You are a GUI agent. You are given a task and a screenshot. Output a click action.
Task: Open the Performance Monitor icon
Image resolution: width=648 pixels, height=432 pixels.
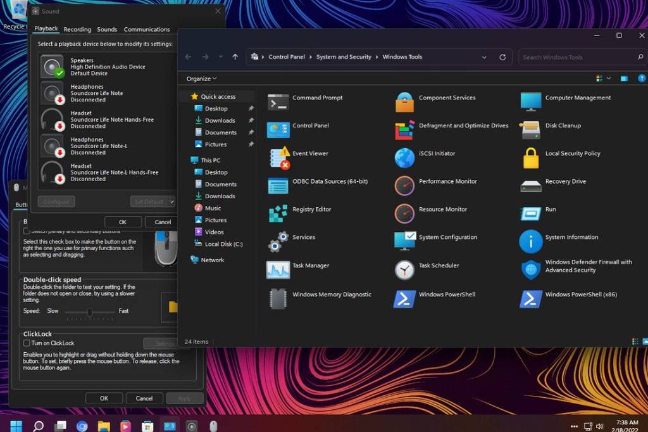point(404,186)
